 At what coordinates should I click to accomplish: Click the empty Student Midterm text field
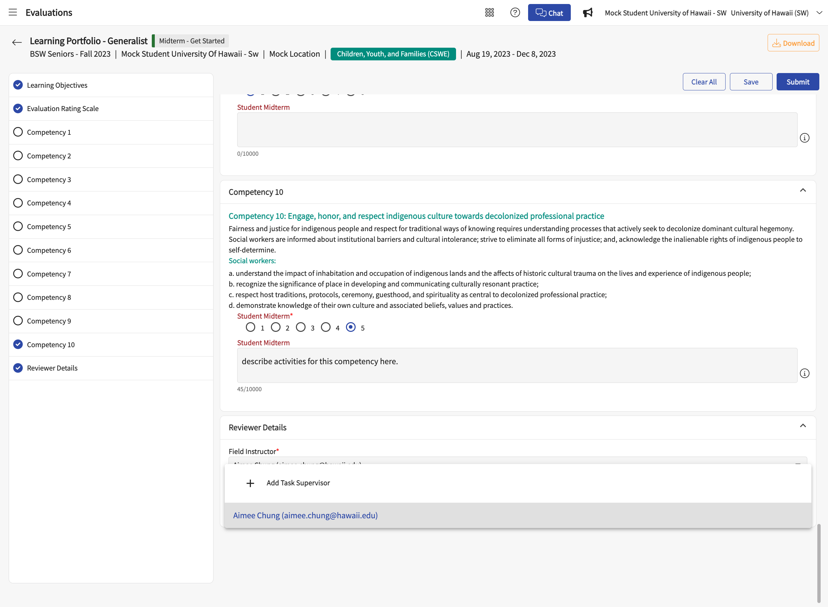point(517,130)
